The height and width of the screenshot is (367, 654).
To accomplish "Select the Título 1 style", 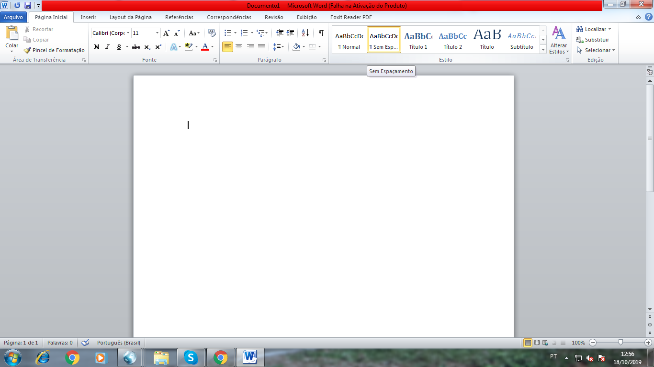I will coord(418,40).
